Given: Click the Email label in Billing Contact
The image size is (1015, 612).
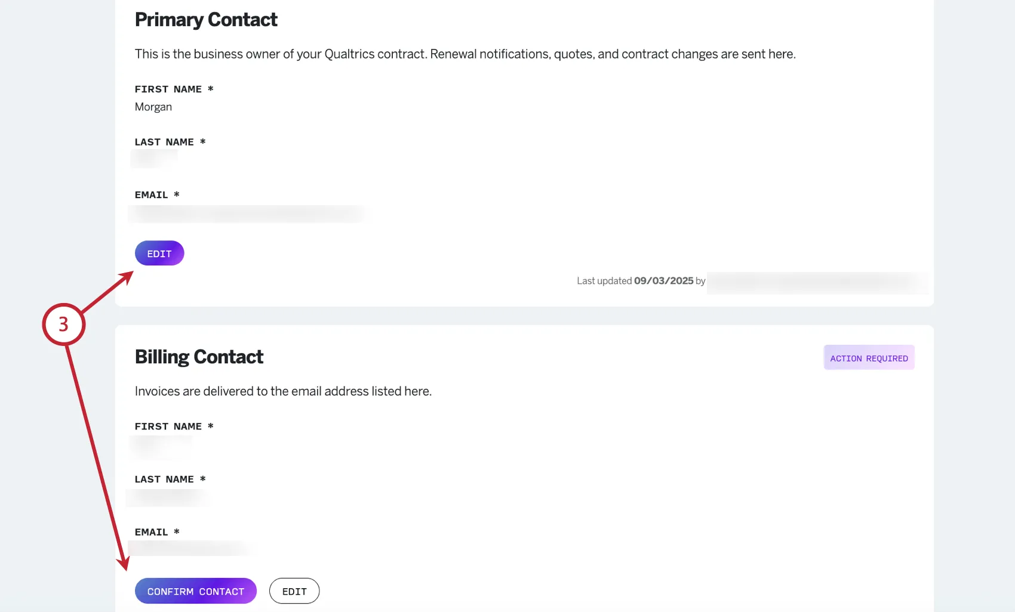Looking at the screenshot, I should 156,531.
